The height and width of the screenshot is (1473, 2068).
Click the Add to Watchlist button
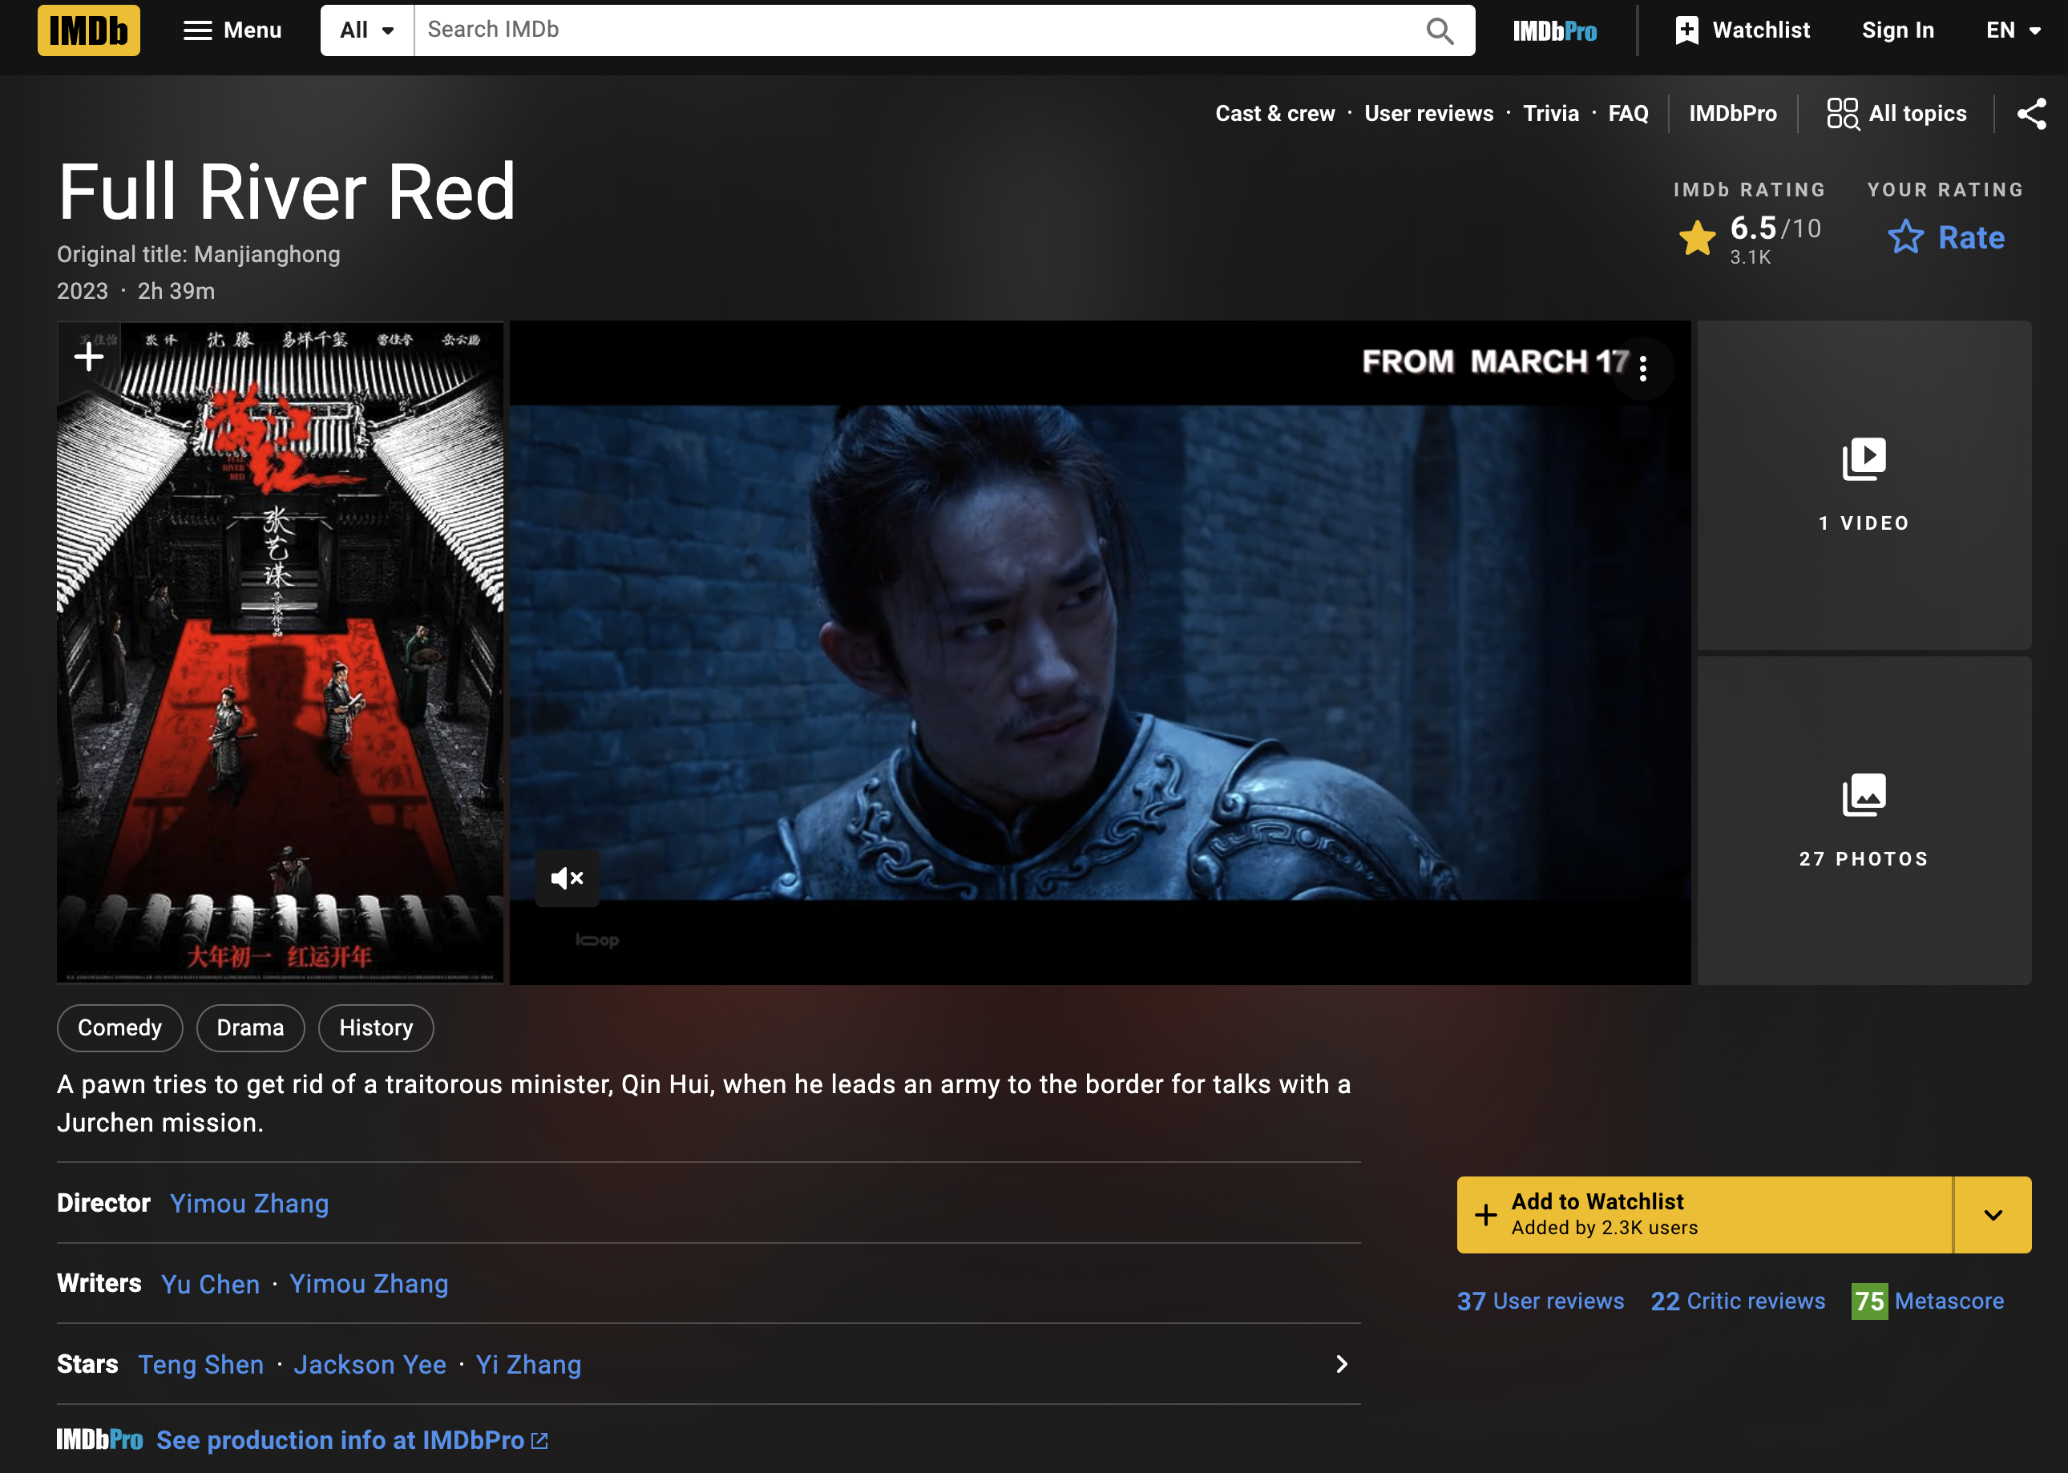click(1704, 1214)
